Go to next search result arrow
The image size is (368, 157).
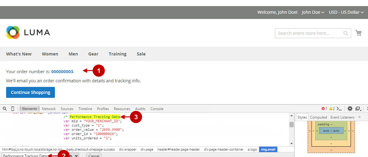pyautogui.click(x=76, y=155)
